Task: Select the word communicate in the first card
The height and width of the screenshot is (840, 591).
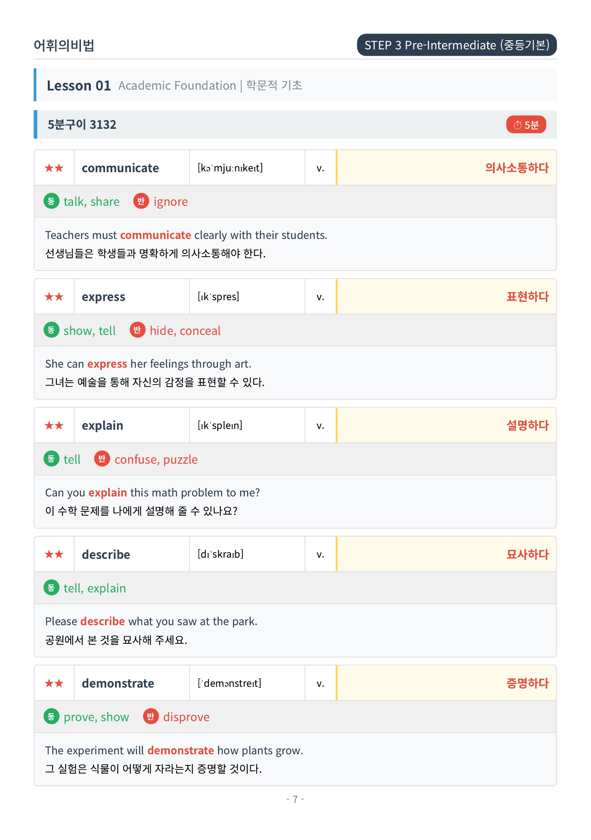Action: pyautogui.click(x=120, y=168)
